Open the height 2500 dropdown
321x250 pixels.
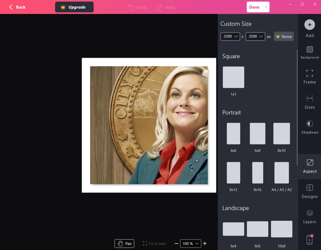pyautogui.click(x=255, y=37)
